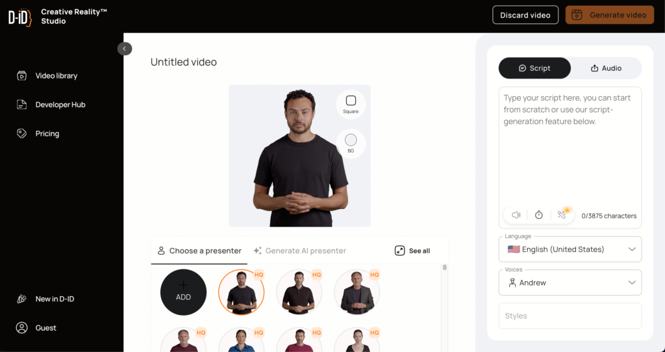This screenshot has width=665, height=352.
Task: Select the second-row woman in black top
Action: [x=357, y=340]
